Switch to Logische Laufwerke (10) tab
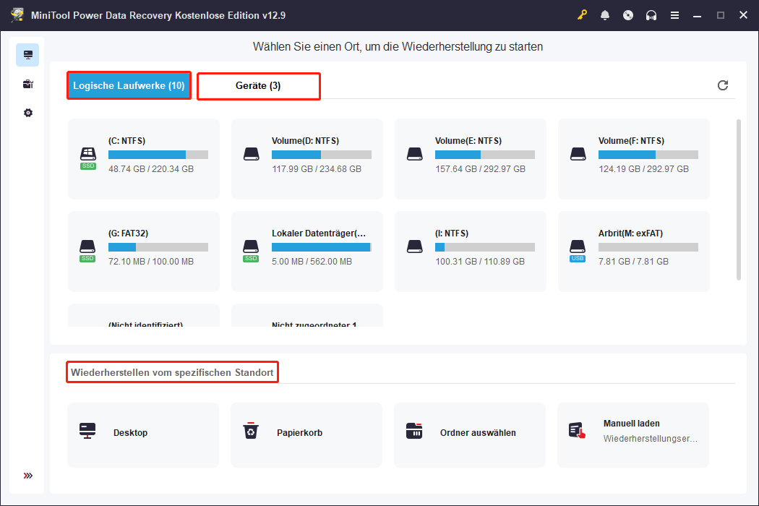The image size is (759, 506). tap(129, 86)
